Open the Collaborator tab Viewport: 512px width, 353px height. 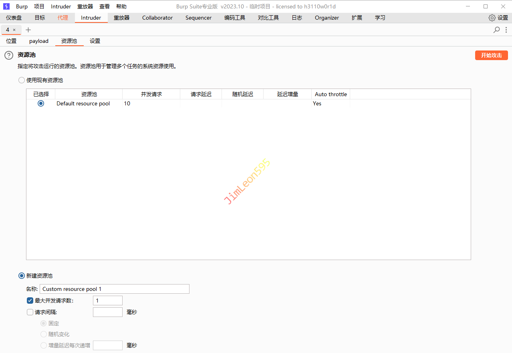157,18
